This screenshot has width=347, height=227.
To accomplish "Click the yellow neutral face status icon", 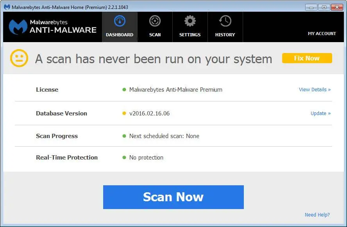I will (x=19, y=58).
